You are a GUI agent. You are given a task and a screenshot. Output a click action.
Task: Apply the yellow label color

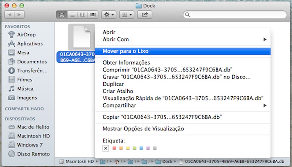click(128, 148)
